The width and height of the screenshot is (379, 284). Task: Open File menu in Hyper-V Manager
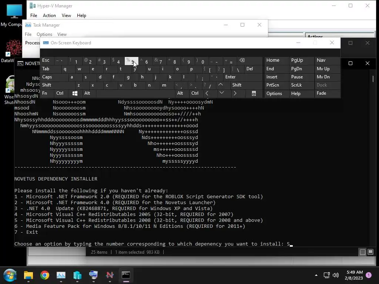coord(34,16)
